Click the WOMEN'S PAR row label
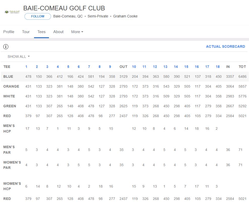 12,165
